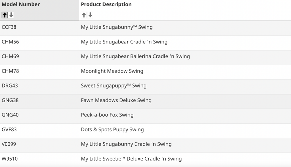Screen dimensions: 291x167
Task: Click model number CHM69
Action: tap(10, 56)
